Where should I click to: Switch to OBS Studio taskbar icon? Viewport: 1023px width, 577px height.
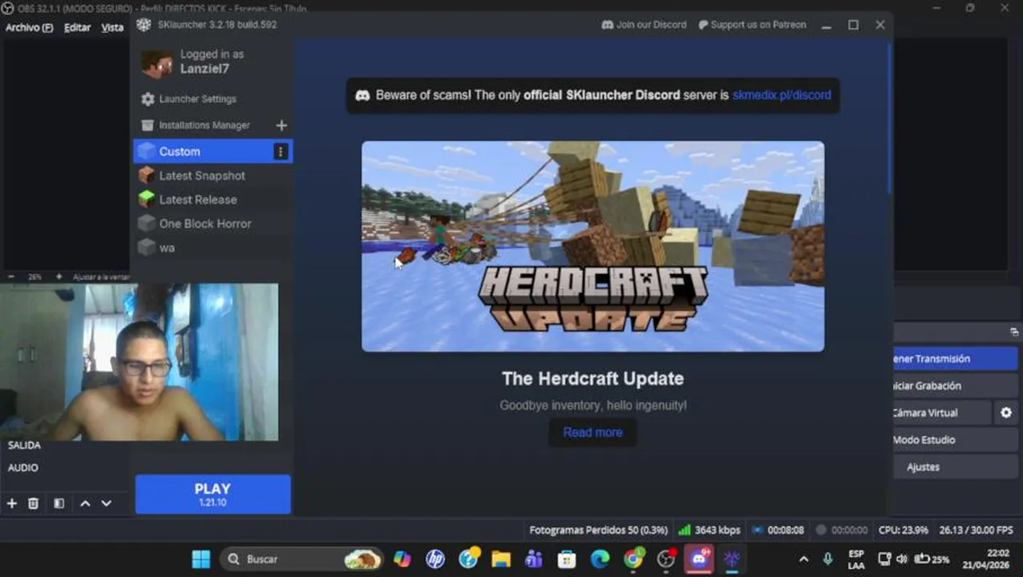tap(666, 559)
